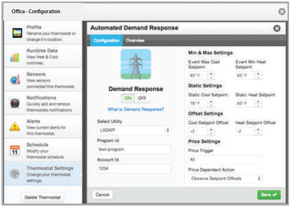This screenshot has width=290, height=207.
Task: Adjust the Static Heat Setpoint stepper arrows
Action: [258, 103]
